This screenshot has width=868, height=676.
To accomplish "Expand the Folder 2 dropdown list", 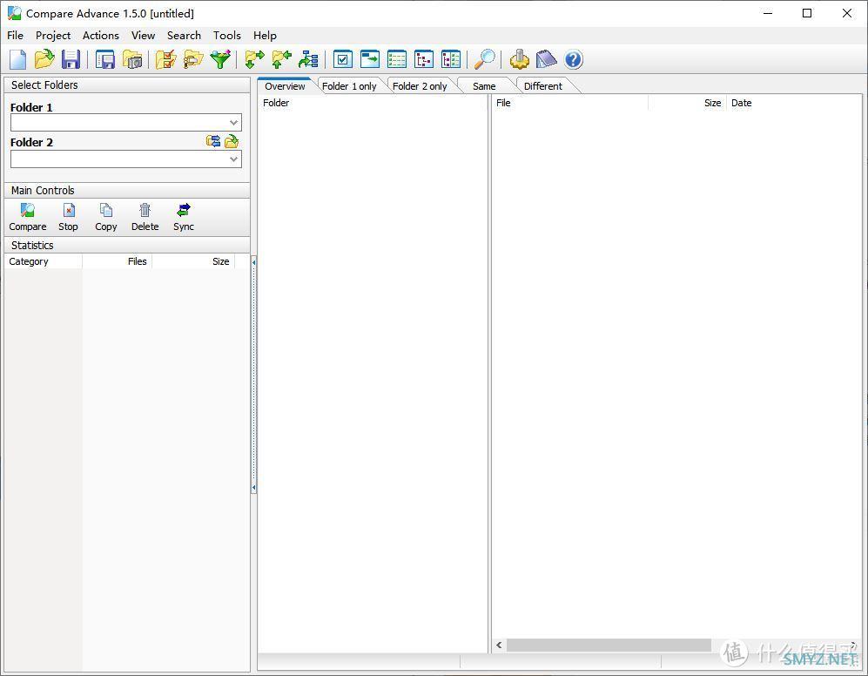I will 233,159.
